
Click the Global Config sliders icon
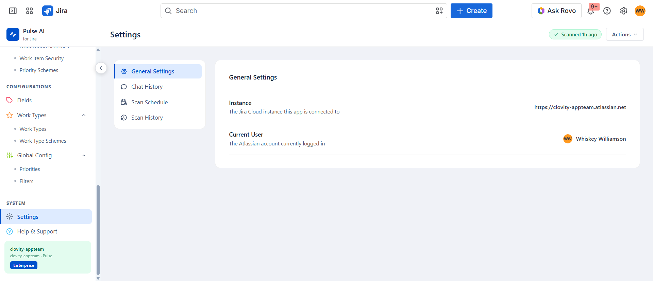10,155
